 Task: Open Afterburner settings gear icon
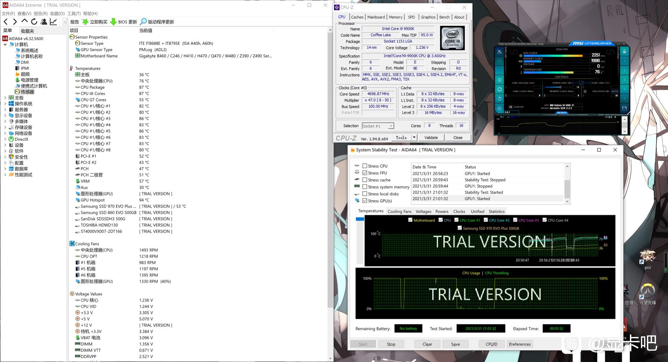499,89
